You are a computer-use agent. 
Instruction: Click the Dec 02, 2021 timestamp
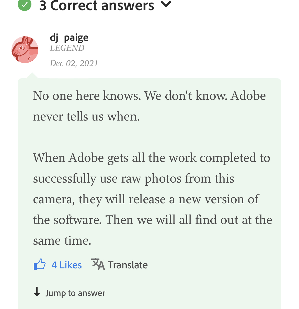74,63
